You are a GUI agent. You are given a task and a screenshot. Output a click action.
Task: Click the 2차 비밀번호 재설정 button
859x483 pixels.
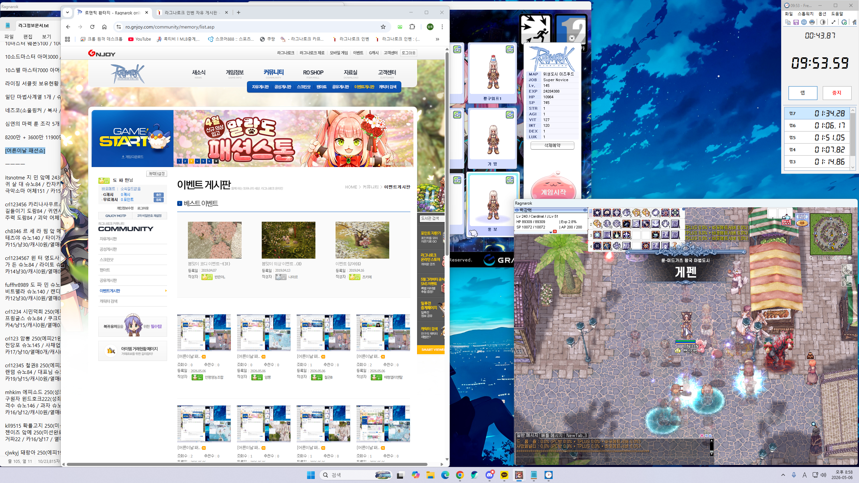[x=149, y=216]
